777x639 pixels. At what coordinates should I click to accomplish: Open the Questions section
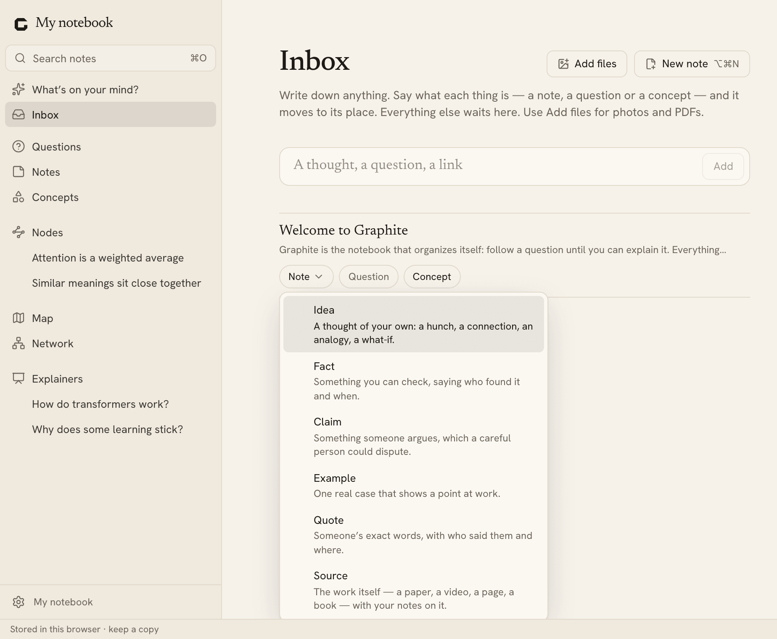[x=111, y=146]
